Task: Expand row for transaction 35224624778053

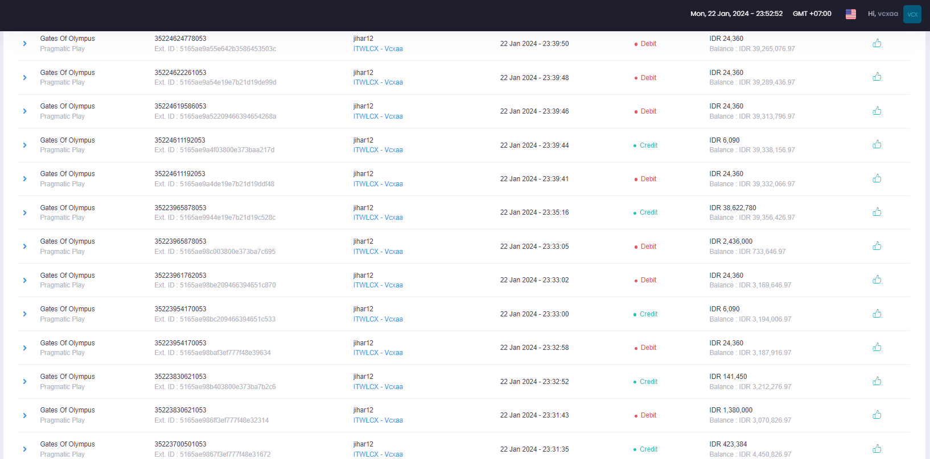Action: coord(24,44)
